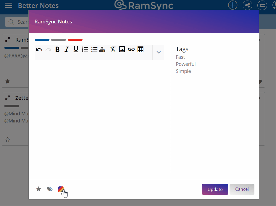Click the Search notes field
The width and height of the screenshot is (276, 206).
pos(17,22)
